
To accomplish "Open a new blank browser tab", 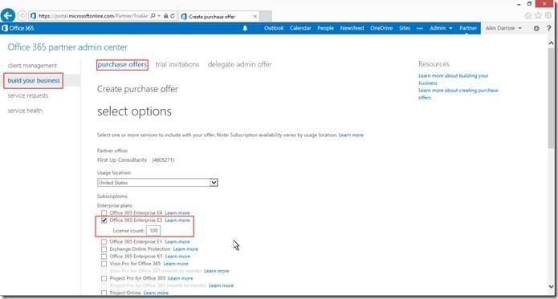I will click(x=266, y=16).
